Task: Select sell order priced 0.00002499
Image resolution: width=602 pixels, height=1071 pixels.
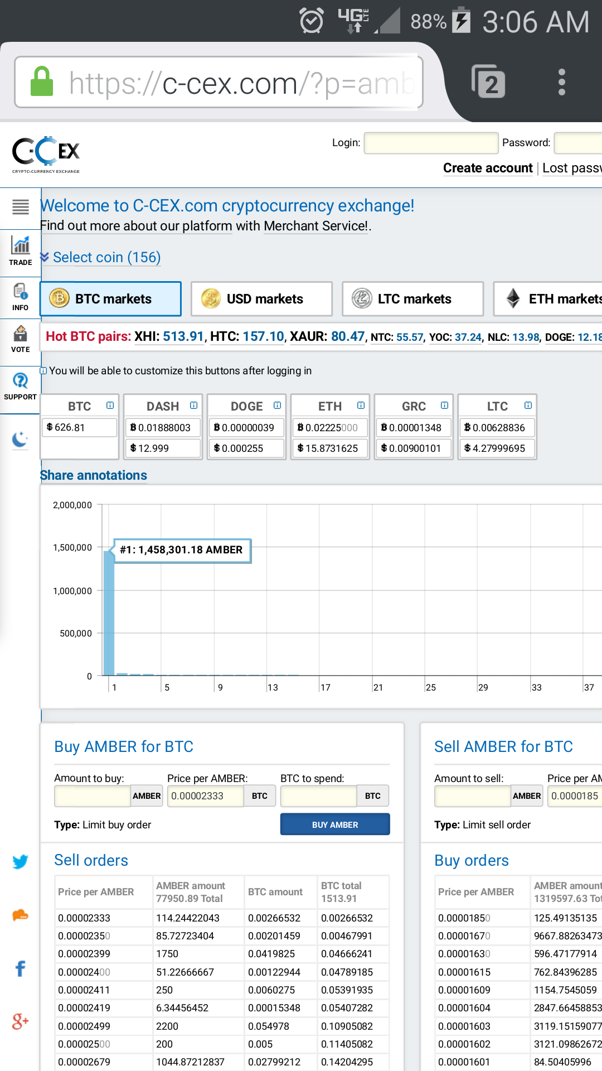Action: [x=222, y=1026]
